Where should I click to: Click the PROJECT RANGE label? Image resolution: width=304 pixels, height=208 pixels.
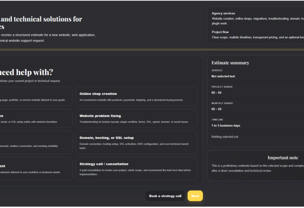[222, 87]
